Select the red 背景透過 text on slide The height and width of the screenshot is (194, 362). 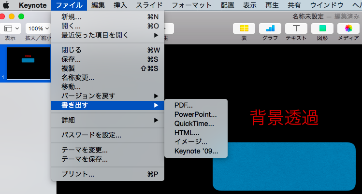[284, 117]
